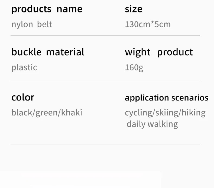This screenshot has height=188, width=214.
Task: Click the word "khaki" in color options
Action: tap(72, 112)
